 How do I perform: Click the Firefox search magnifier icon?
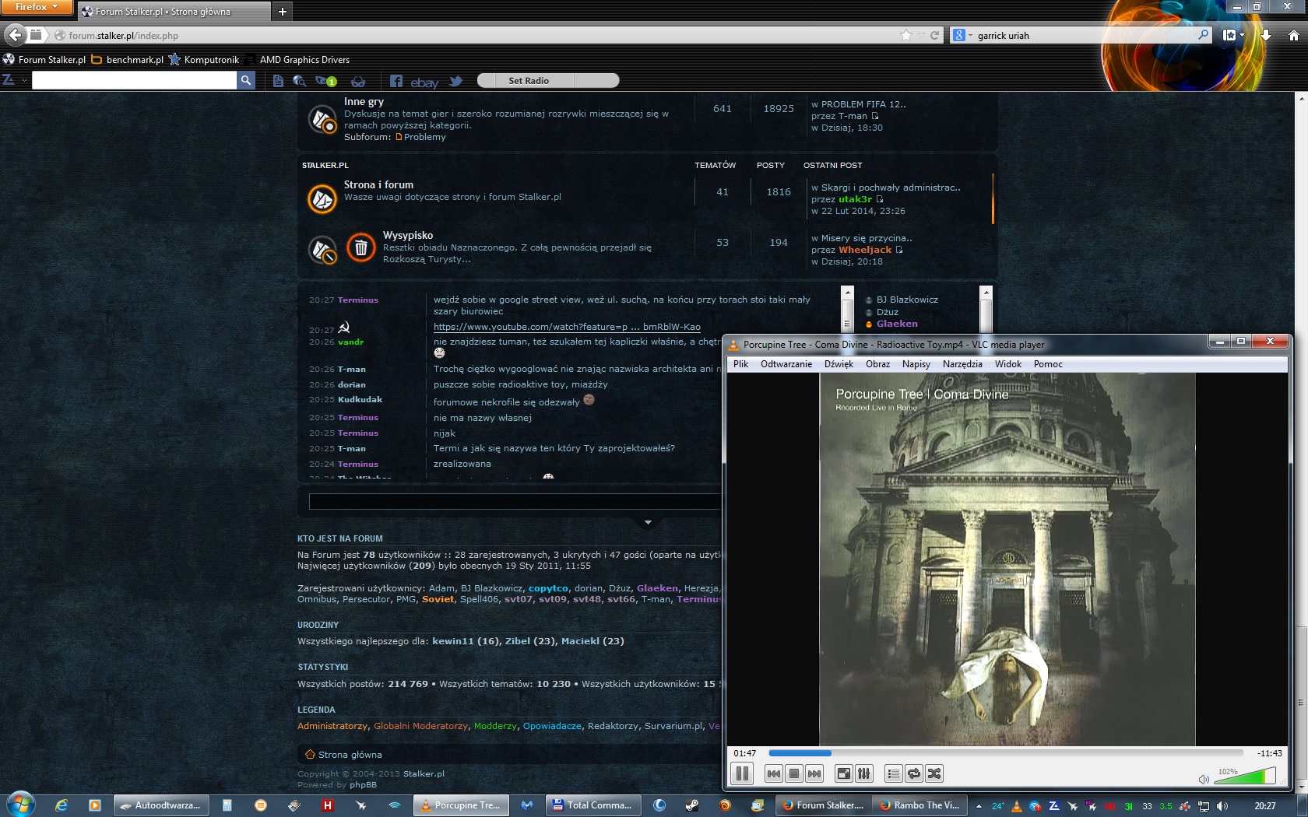click(x=1203, y=34)
